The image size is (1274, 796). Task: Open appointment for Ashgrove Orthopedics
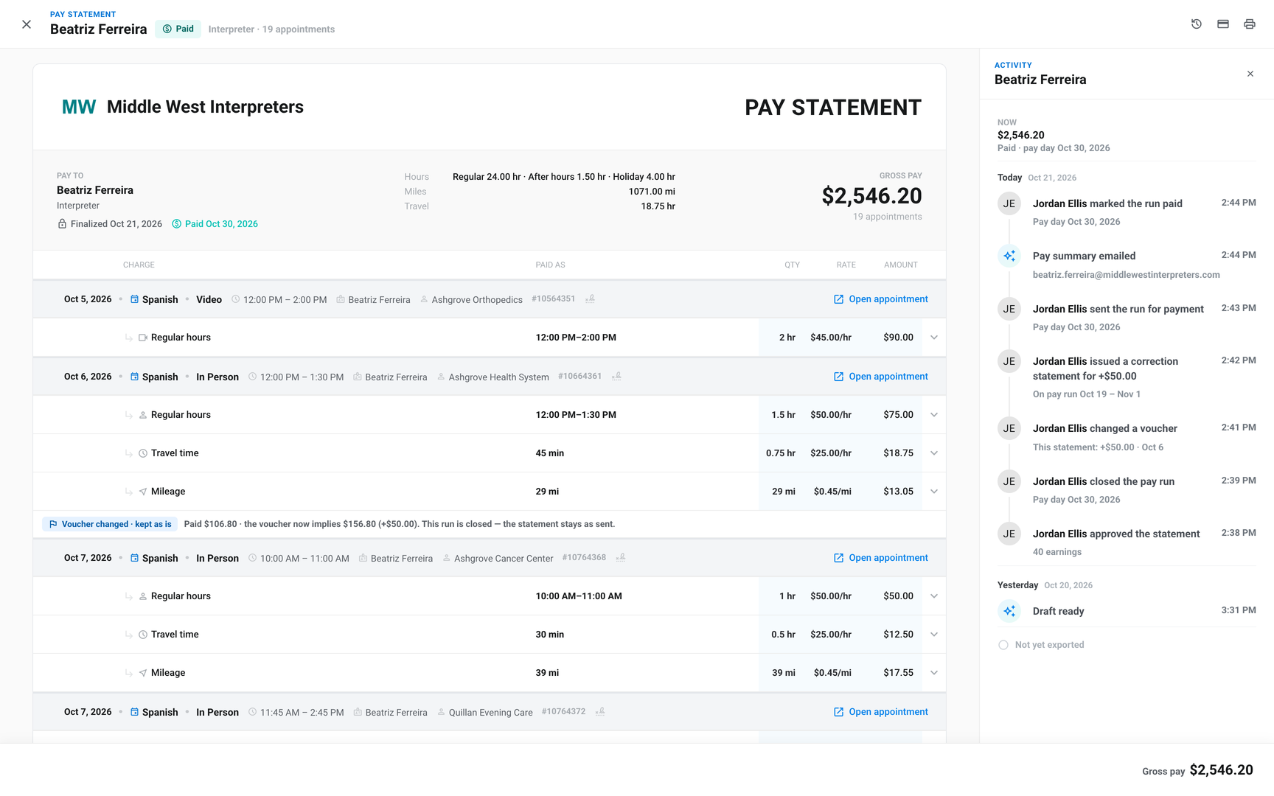[x=880, y=299]
